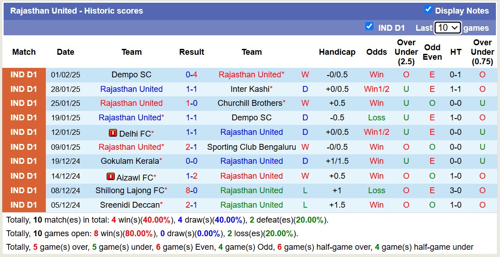
Task: Open the 8-0 match result
Action: tap(191, 190)
